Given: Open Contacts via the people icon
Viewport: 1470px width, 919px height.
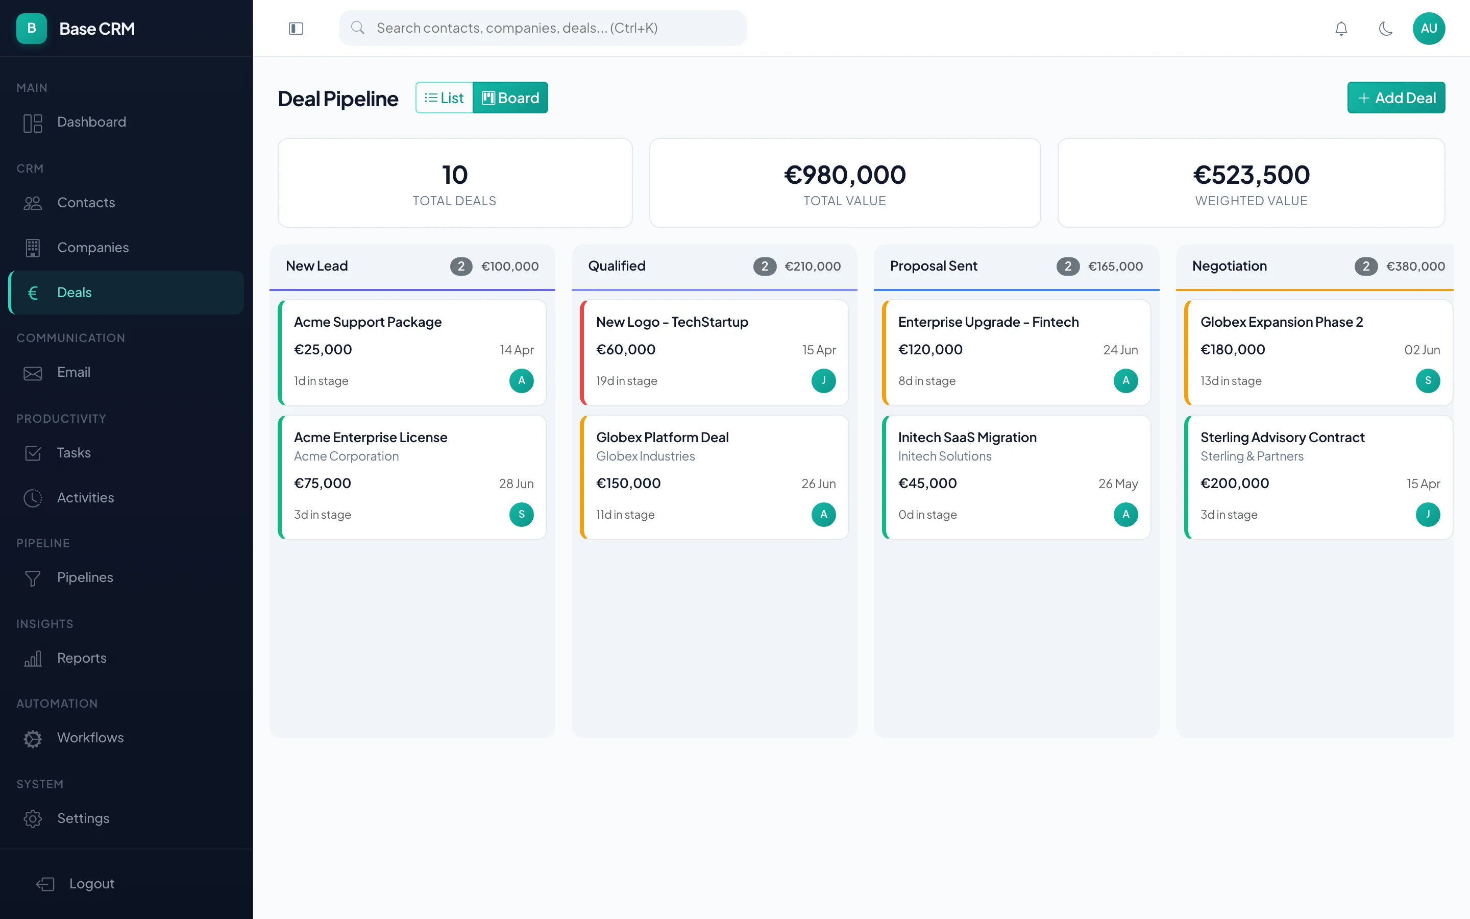Looking at the screenshot, I should click(x=33, y=203).
